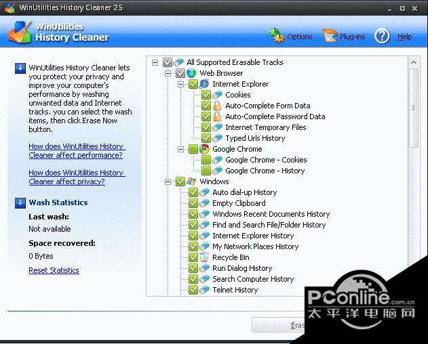428x344 pixels.
Task: Uncheck the Recycle Bin checkbox
Action: tap(193, 257)
